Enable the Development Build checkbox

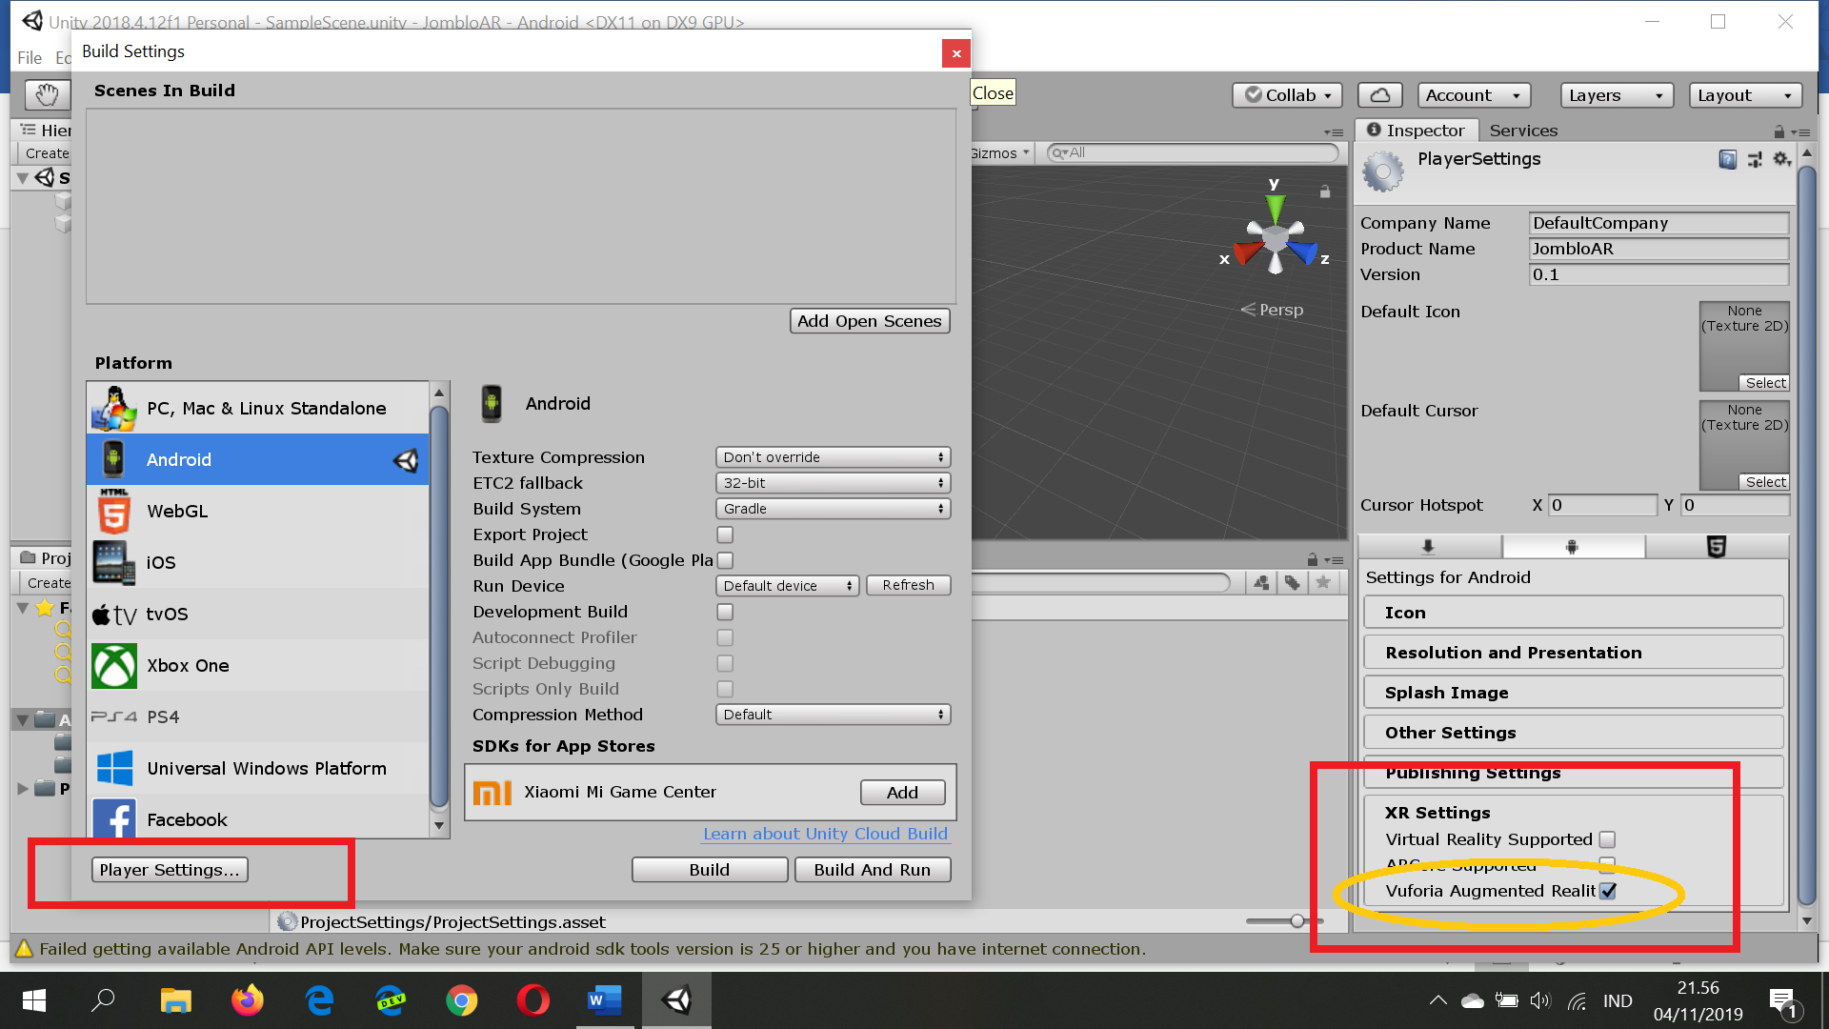[x=725, y=612]
